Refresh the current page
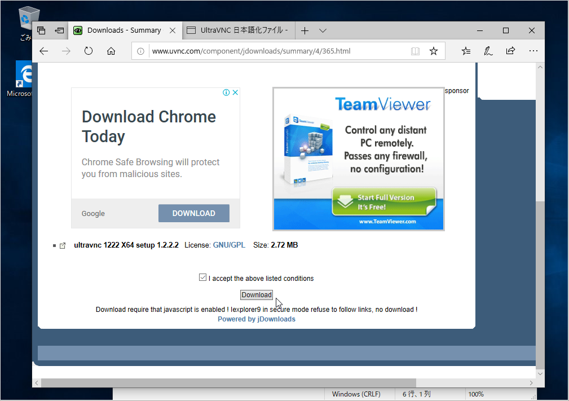This screenshot has width=569, height=401. coord(89,51)
